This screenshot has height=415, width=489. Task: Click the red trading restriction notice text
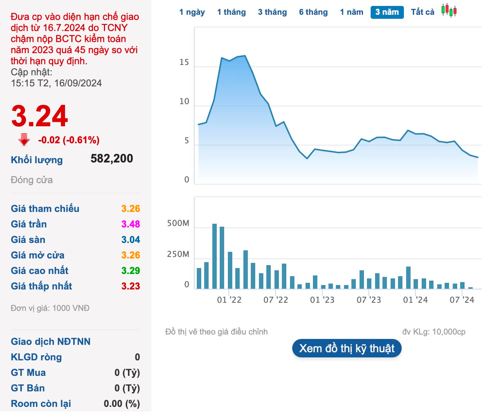pos(75,39)
